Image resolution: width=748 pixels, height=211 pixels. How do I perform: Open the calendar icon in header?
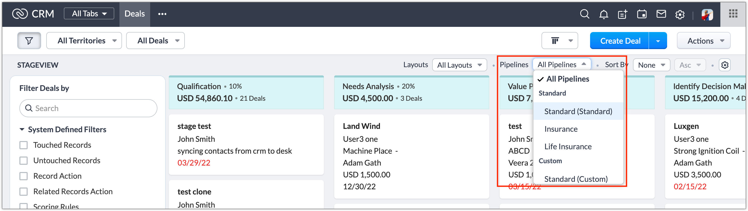point(642,14)
